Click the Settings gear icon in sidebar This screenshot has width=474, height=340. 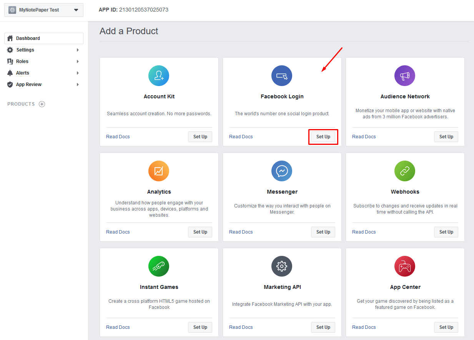[10, 50]
